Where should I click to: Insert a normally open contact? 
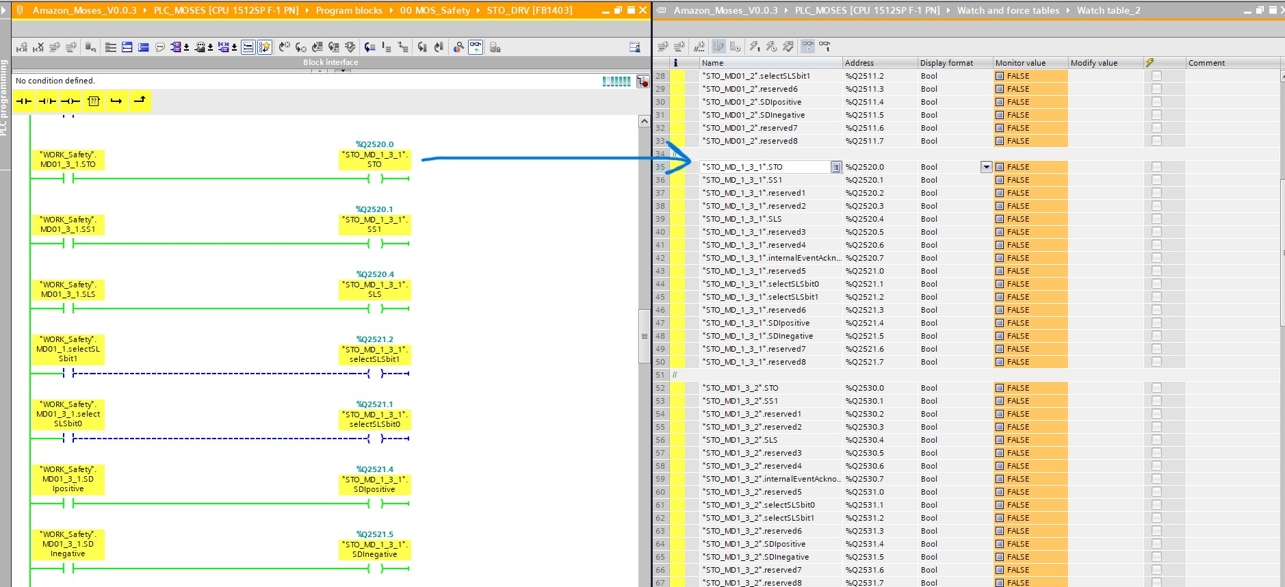pos(24,101)
